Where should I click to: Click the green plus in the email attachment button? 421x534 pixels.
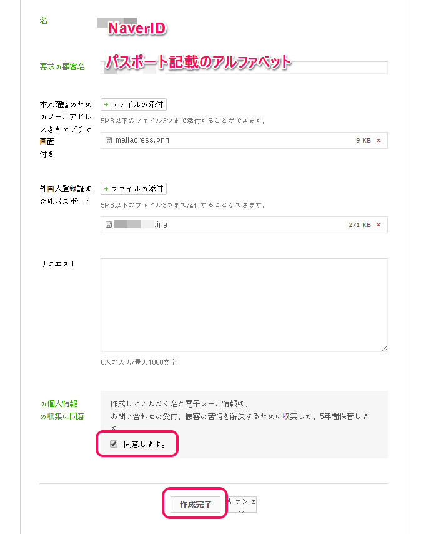(x=106, y=104)
